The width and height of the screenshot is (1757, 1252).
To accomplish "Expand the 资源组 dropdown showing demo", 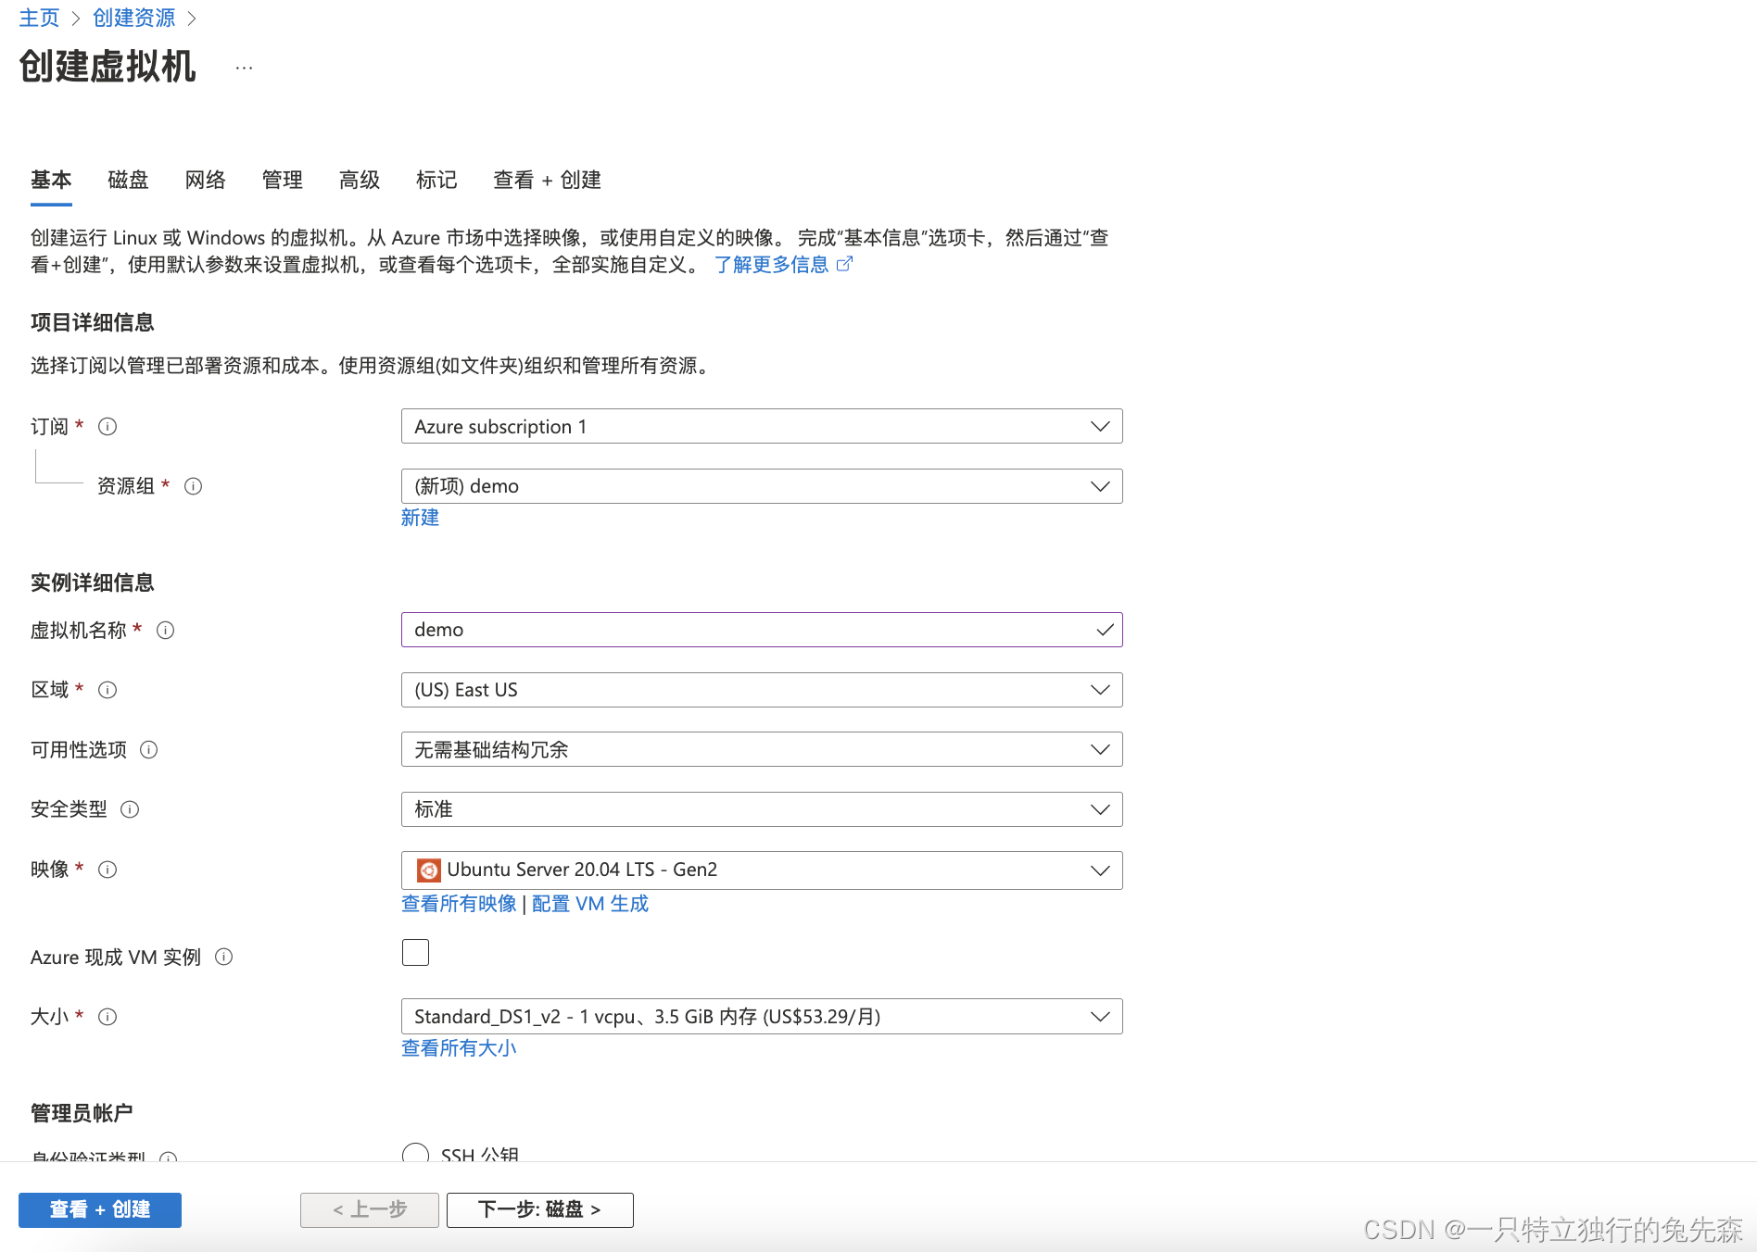I will coord(762,486).
